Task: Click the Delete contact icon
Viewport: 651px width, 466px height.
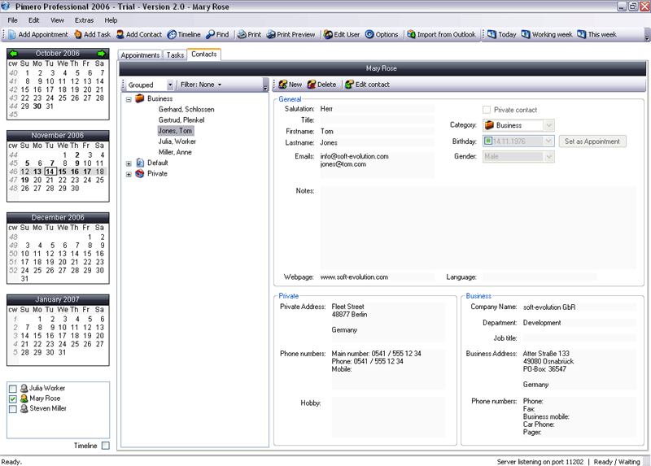Action: pyautogui.click(x=312, y=85)
